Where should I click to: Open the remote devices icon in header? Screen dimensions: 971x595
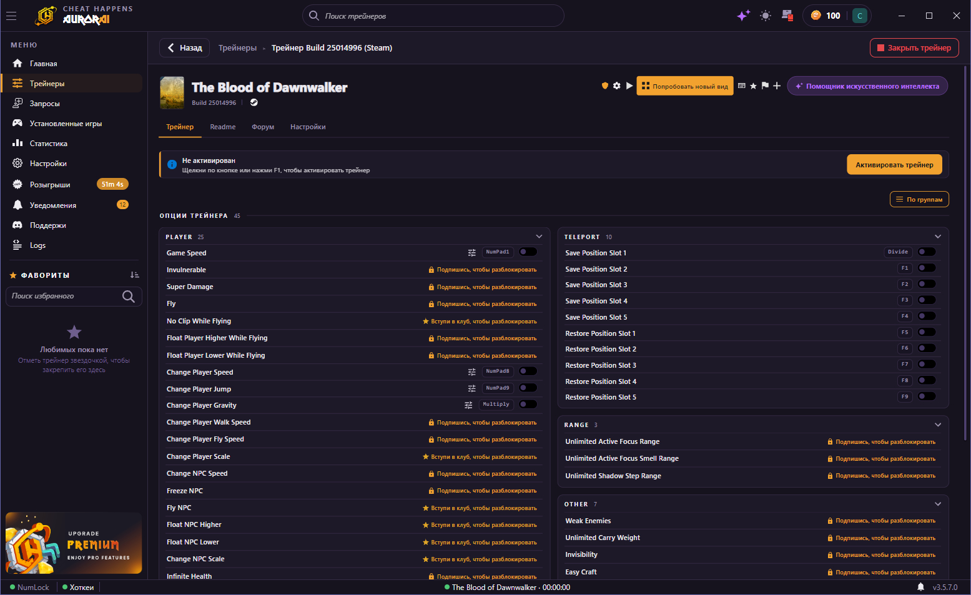tap(787, 16)
